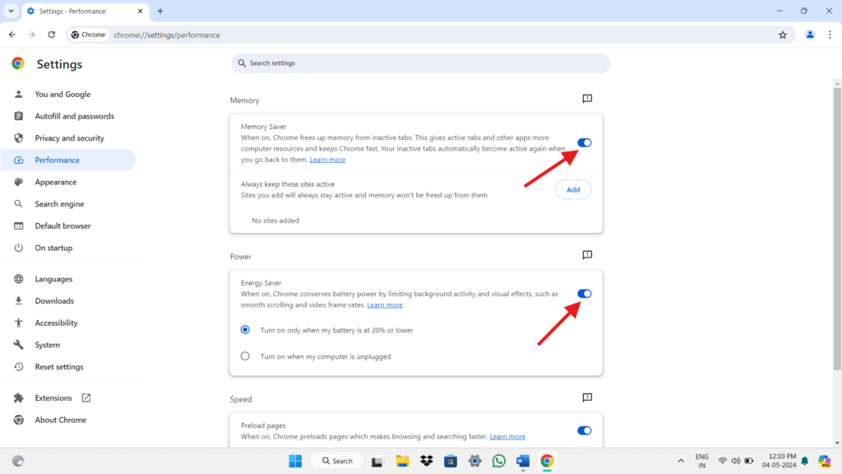This screenshot has height=474, width=842.
Task: Open a new tab with plus button
Action: click(160, 11)
